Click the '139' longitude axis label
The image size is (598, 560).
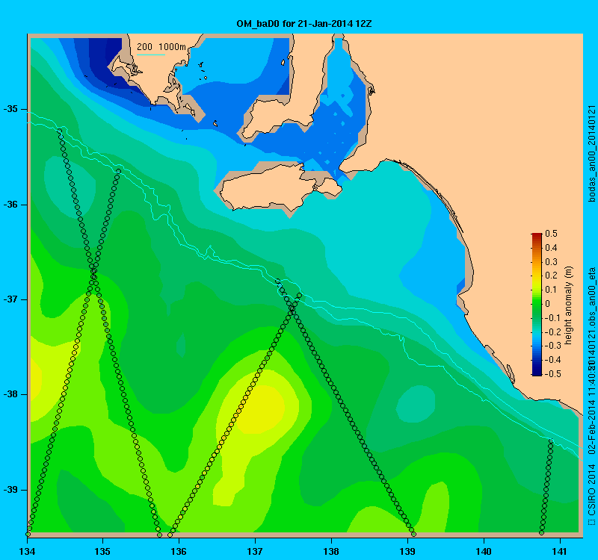[407, 551]
